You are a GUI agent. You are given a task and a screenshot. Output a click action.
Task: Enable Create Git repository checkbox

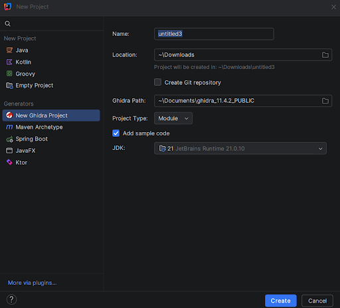[x=157, y=82]
